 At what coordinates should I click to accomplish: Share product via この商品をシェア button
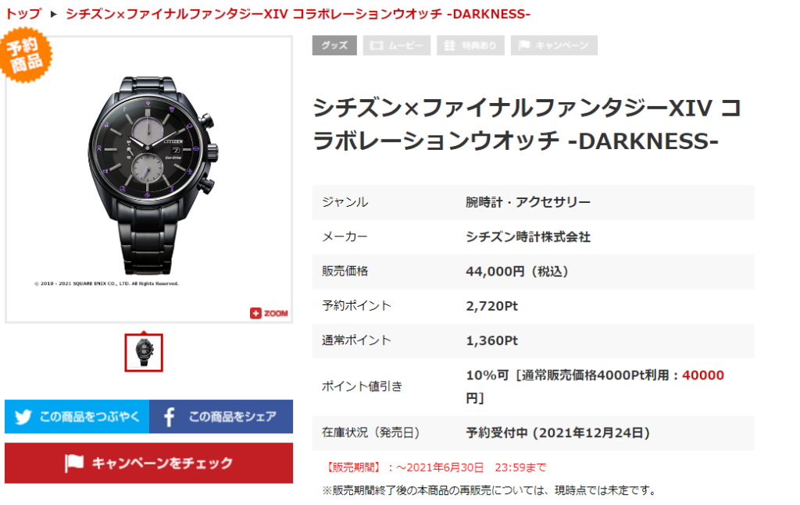(x=221, y=417)
